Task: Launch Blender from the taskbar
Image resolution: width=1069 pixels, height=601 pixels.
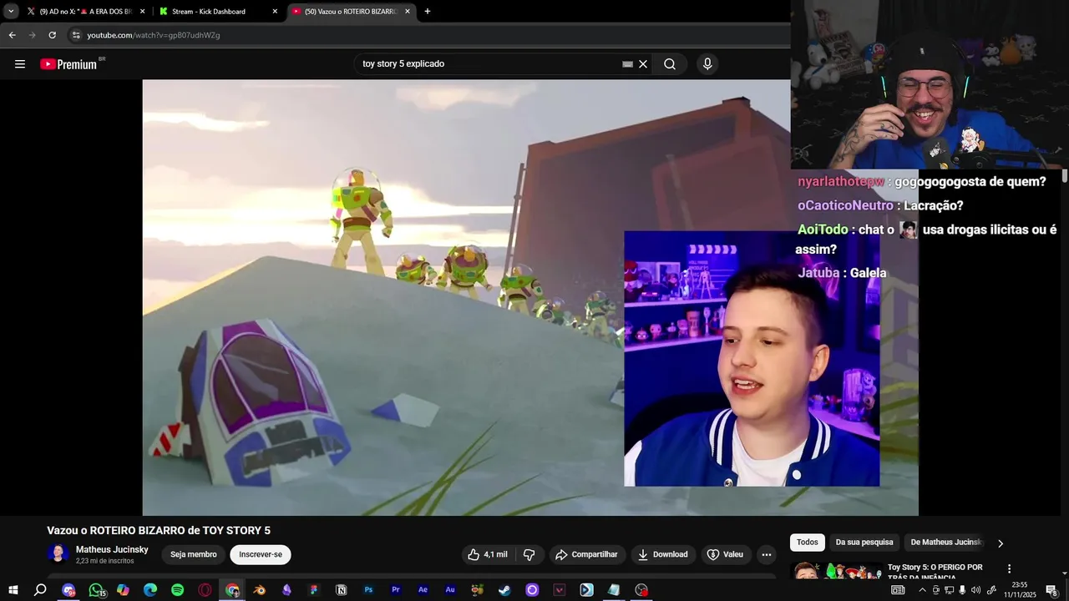Action: [260, 590]
